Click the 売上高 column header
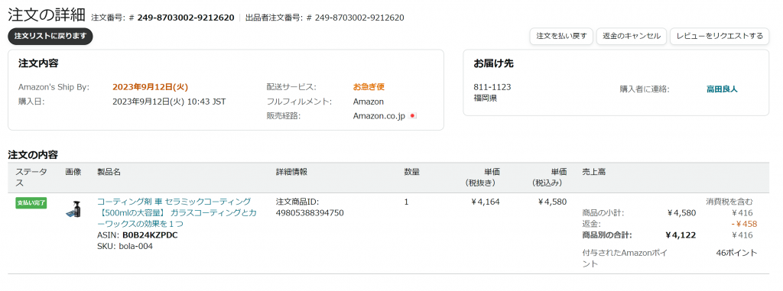 click(x=593, y=172)
